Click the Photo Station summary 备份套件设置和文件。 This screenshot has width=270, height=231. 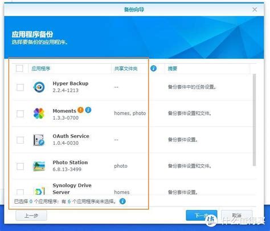pyautogui.click(x=190, y=166)
